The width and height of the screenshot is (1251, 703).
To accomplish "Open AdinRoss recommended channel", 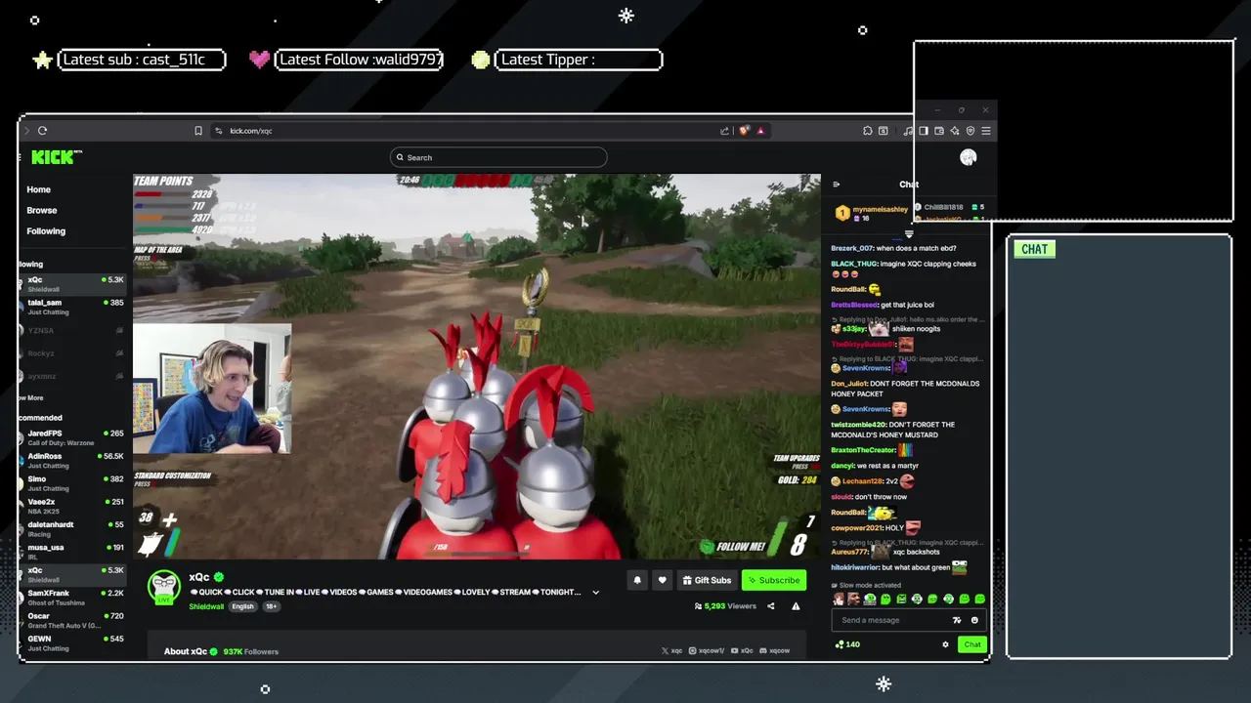I will click(x=73, y=460).
